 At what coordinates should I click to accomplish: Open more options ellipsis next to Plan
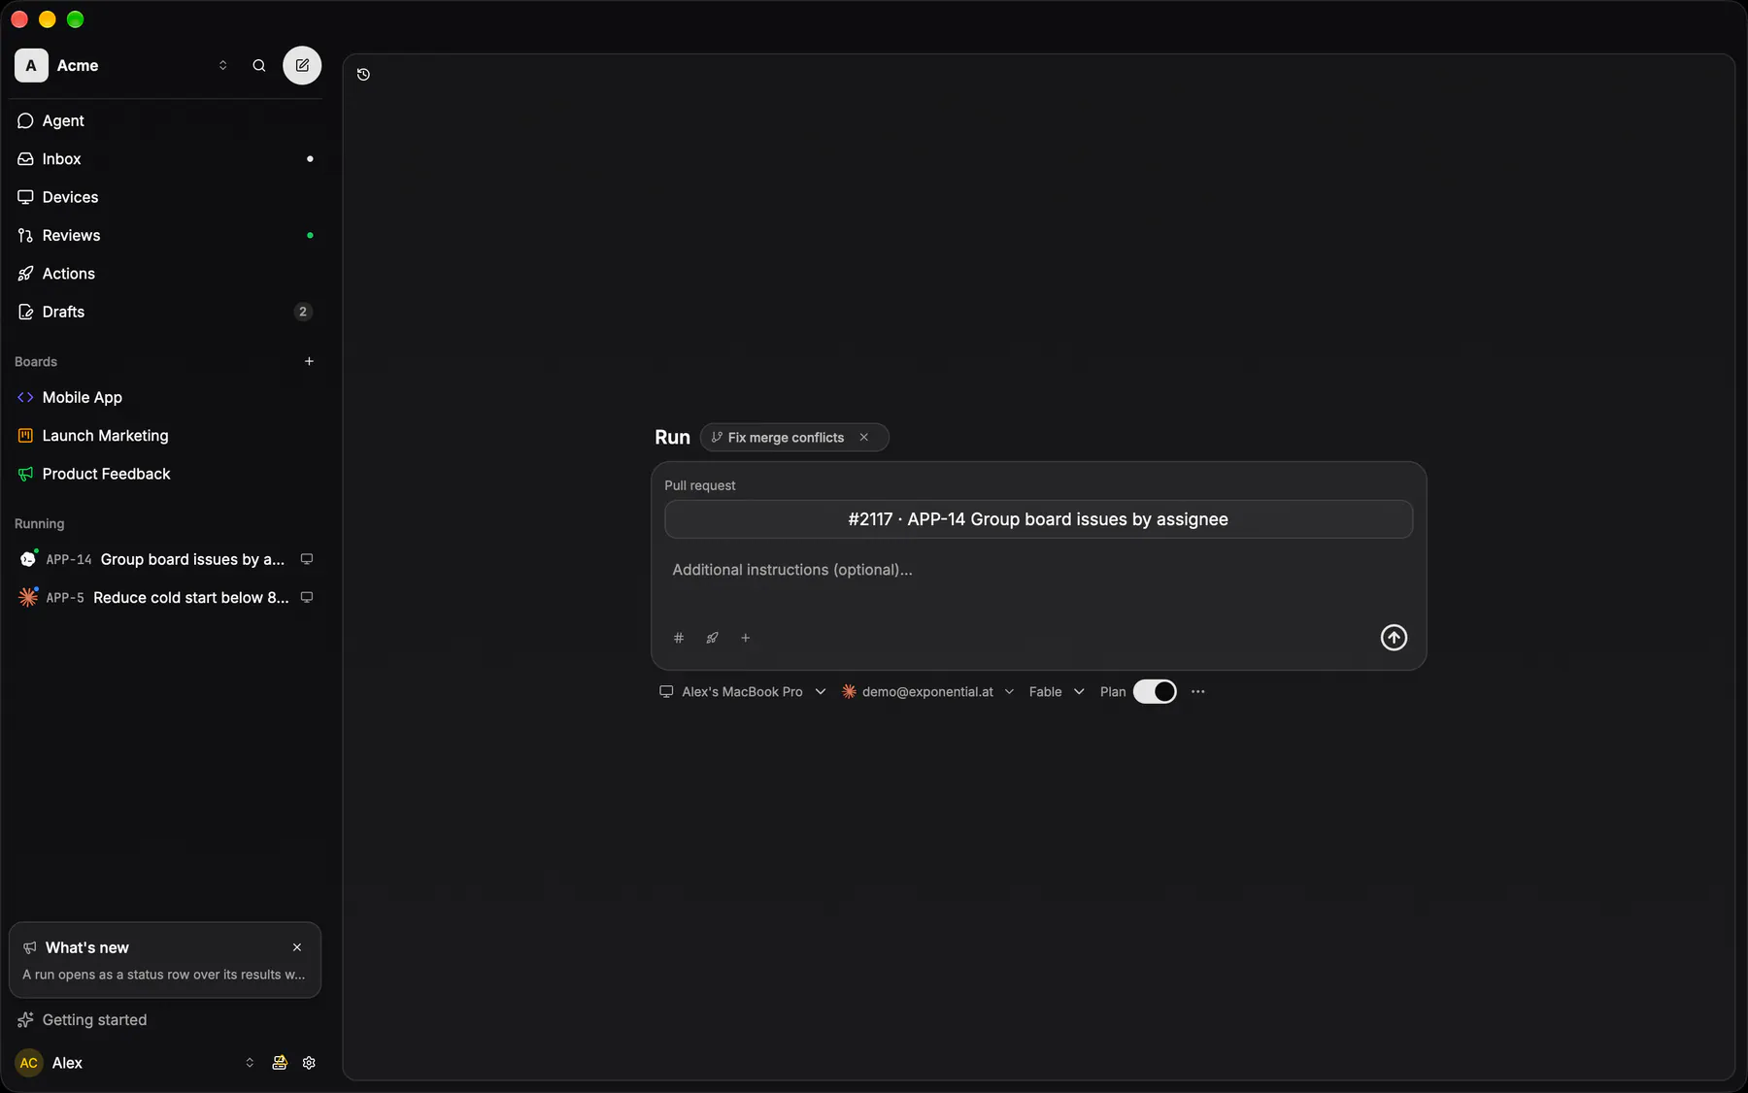1198,692
